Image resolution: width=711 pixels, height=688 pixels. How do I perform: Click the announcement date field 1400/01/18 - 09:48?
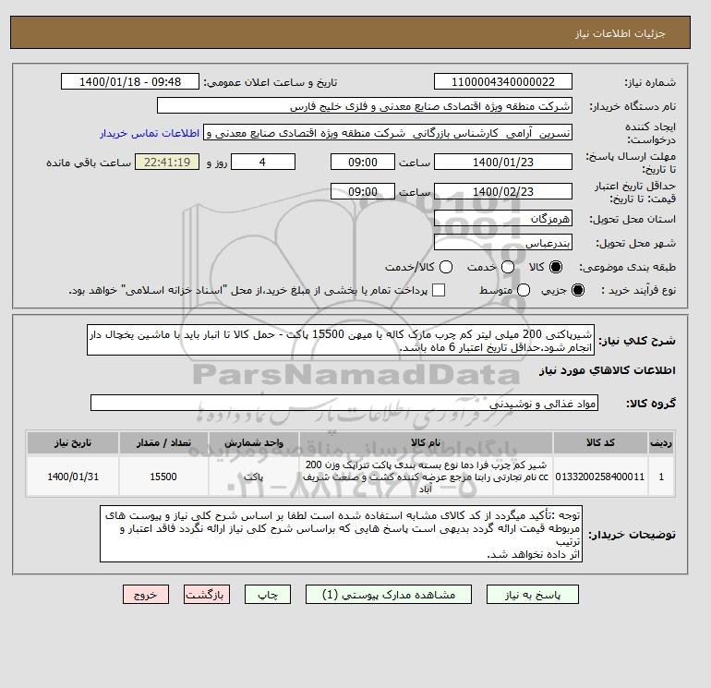coord(130,81)
